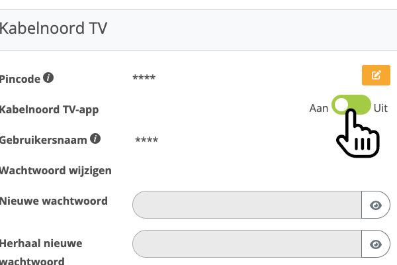Select the white knob of the green switch

(341, 105)
